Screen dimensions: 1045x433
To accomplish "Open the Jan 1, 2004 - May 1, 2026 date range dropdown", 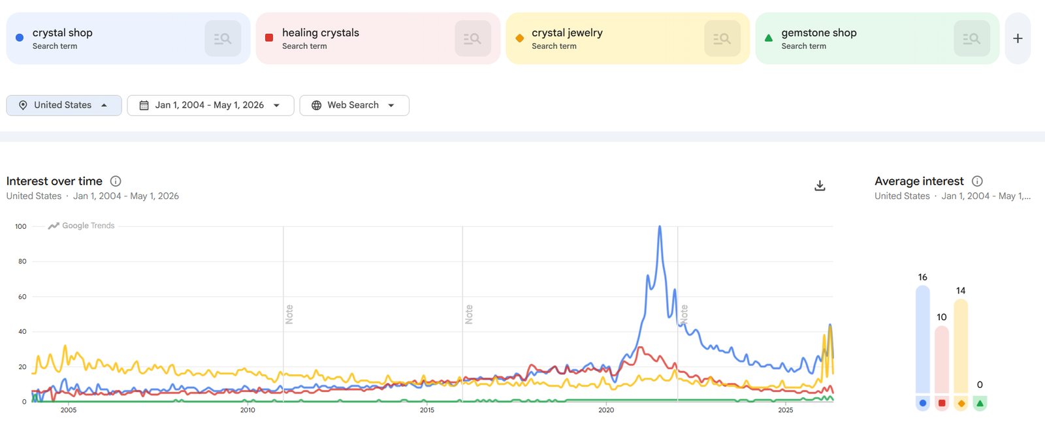I will 210,105.
